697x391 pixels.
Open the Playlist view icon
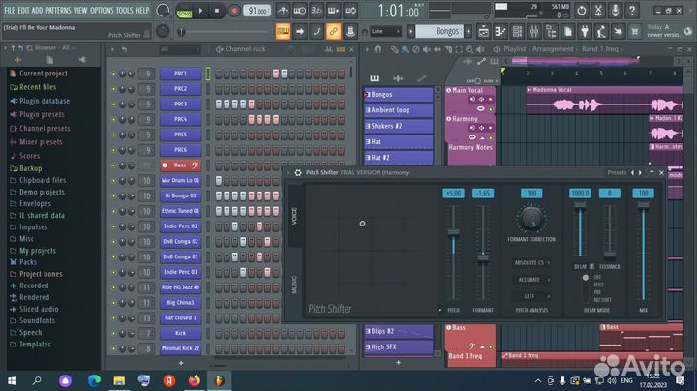pyautogui.click(x=484, y=31)
